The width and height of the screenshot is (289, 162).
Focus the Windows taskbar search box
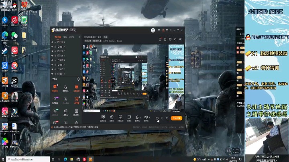28,159
